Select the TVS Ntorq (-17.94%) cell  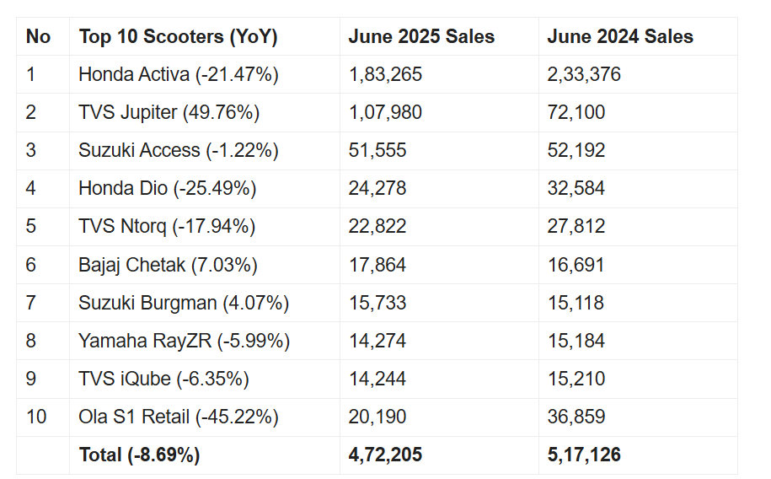[167, 226]
